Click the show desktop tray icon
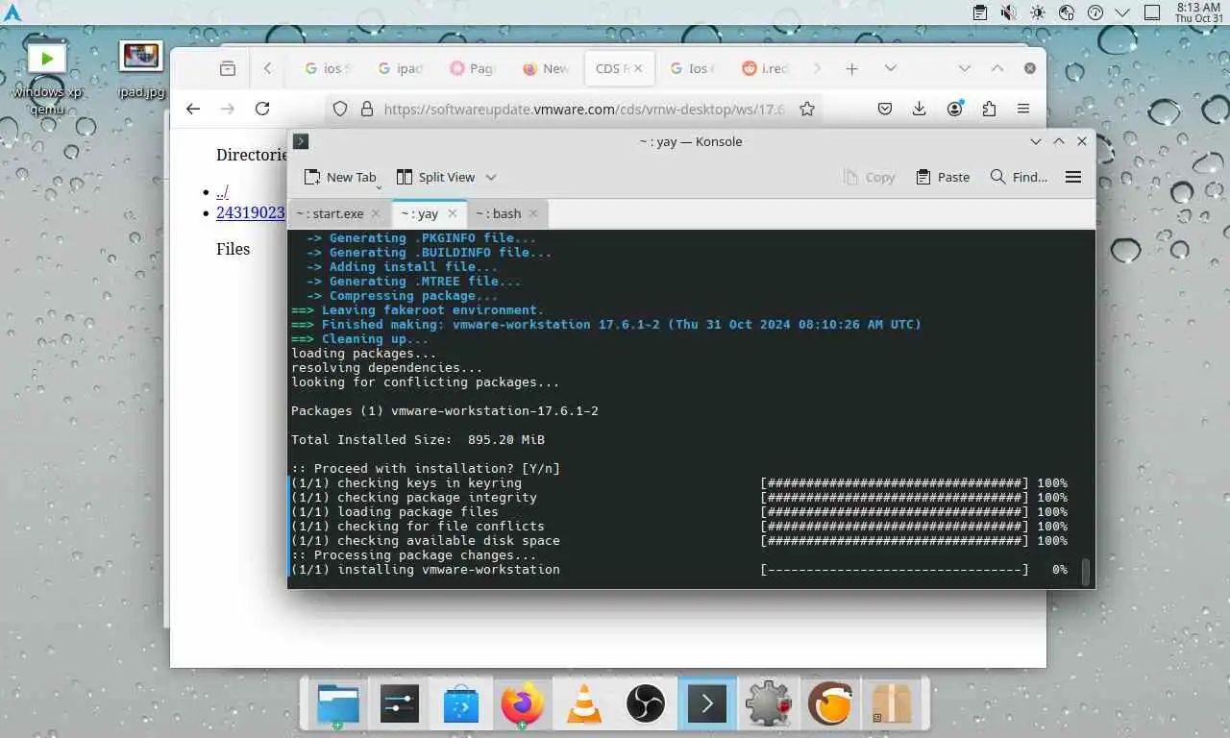 tap(1152, 12)
